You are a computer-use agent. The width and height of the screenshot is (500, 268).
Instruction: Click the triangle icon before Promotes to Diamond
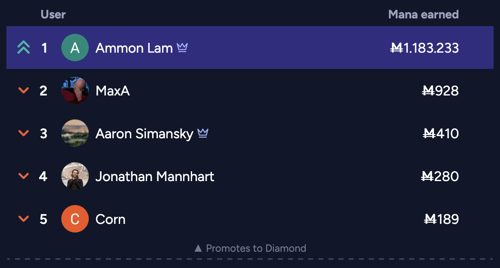[198, 248]
